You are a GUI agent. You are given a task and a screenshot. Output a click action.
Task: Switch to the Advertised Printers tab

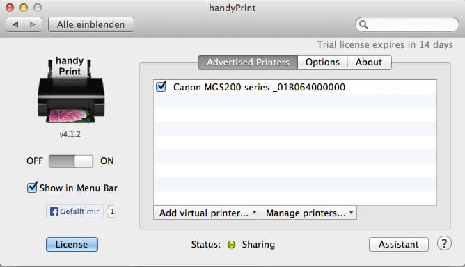coord(248,63)
